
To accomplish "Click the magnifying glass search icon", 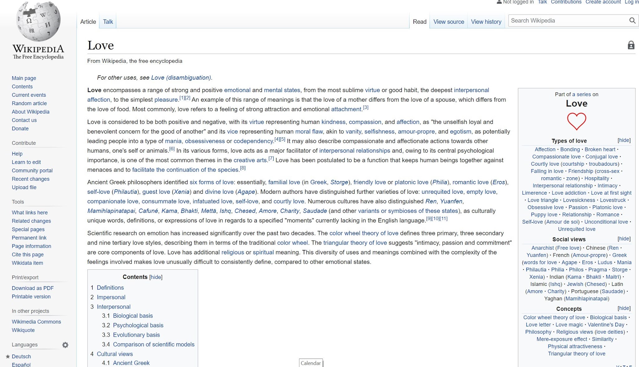I will pyautogui.click(x=632, y=21).
